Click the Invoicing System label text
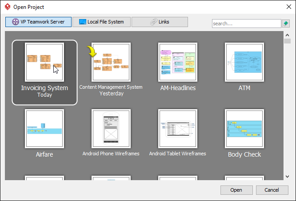Viewport: 296px width, 201px height. click(44, 88)
